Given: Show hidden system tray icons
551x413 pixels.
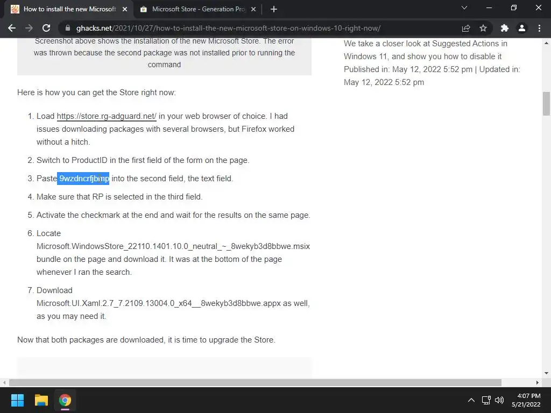Looking at the screenshot, I should [471, 400].
